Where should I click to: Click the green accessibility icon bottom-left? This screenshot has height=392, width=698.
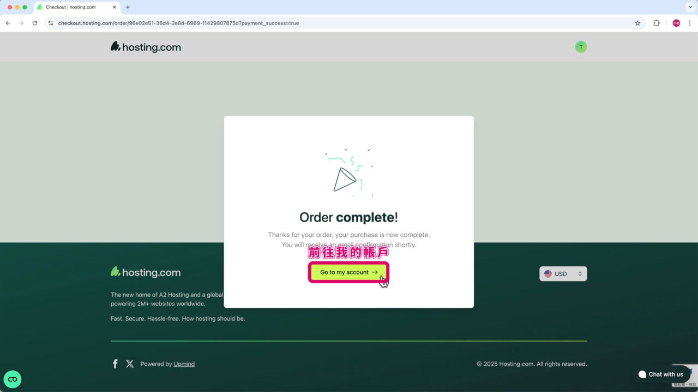(x=13, y=379)
